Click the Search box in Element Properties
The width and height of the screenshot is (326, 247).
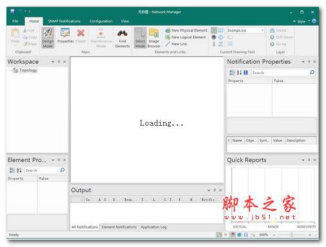pos(42,170)
